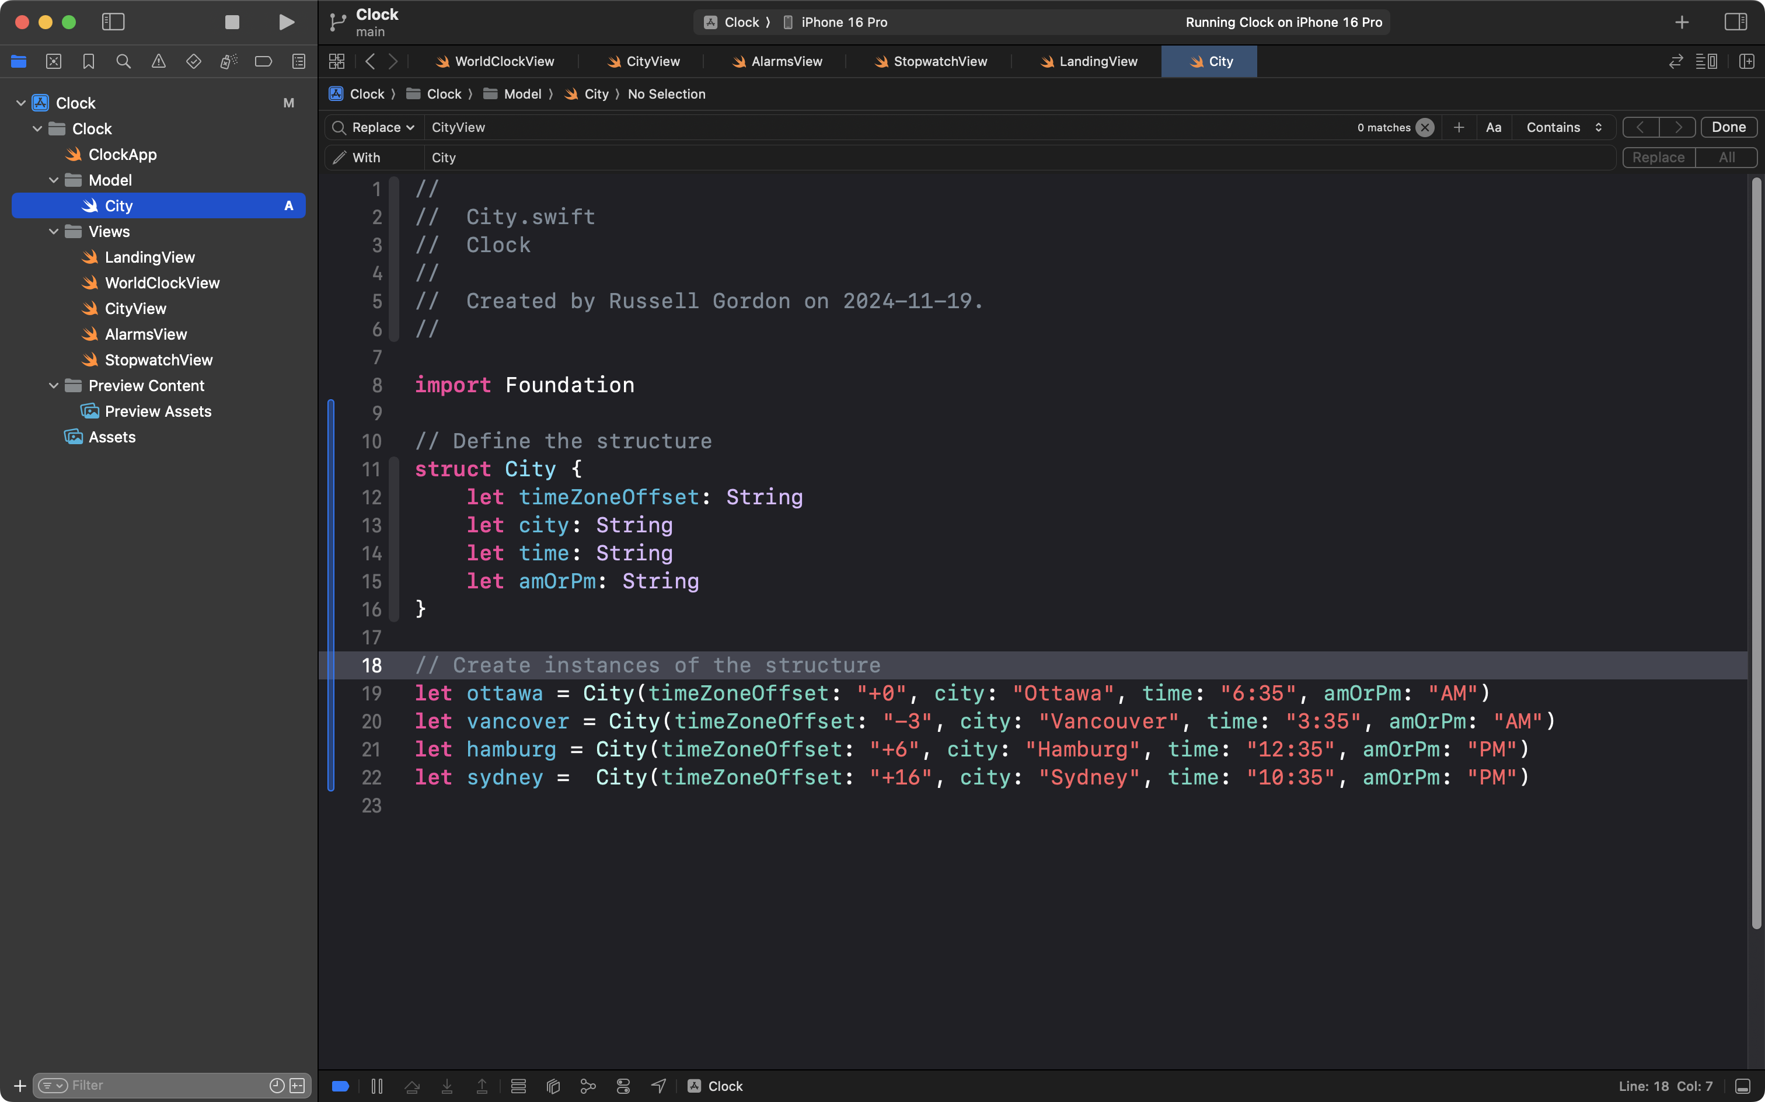Image resolution: width=1765 pixels, height=1102 pixels.
Task: Toggle the right inspector panel
Action: 1735,22
